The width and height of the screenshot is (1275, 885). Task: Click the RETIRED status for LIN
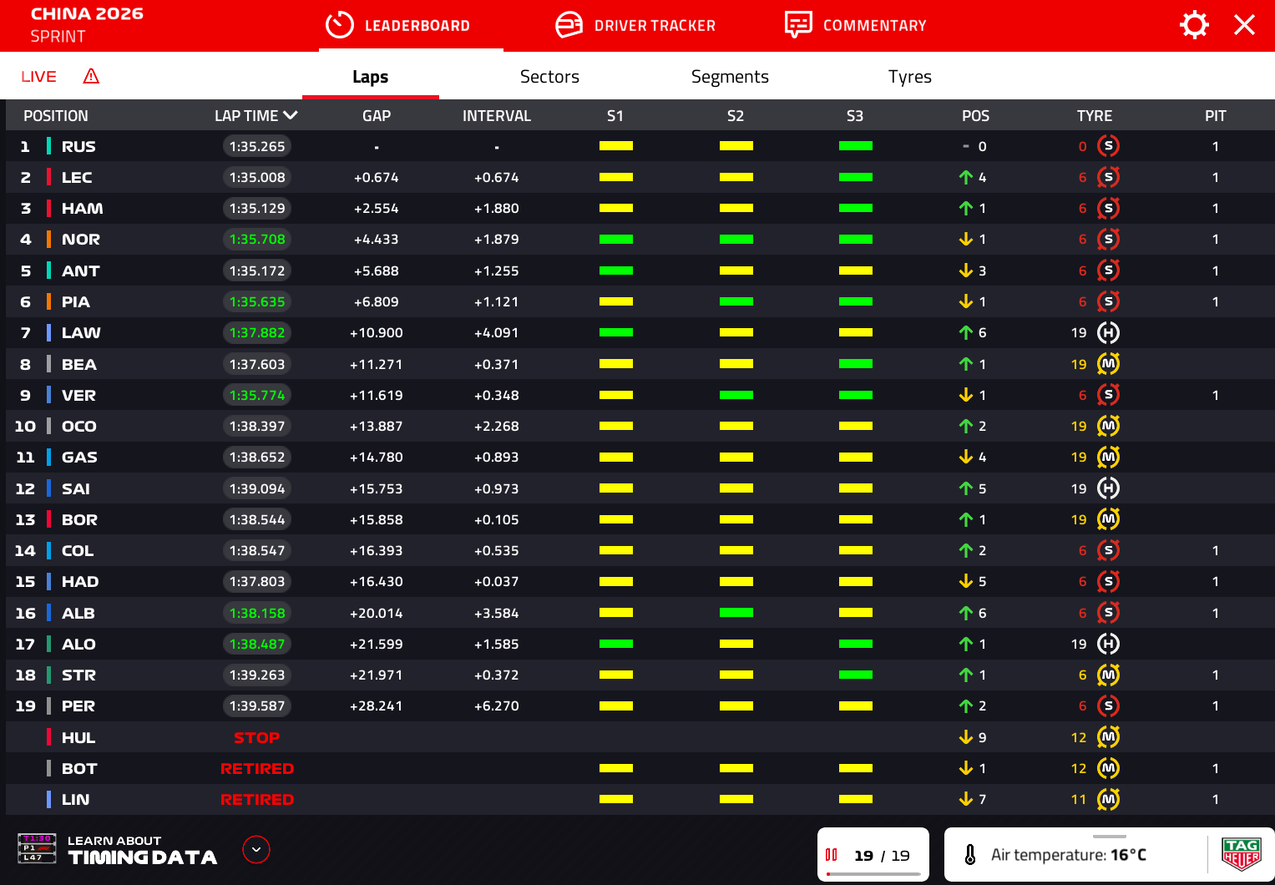[x=257, y=799]
